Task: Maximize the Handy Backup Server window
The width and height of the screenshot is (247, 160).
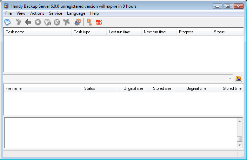Action: click(228, 6)
